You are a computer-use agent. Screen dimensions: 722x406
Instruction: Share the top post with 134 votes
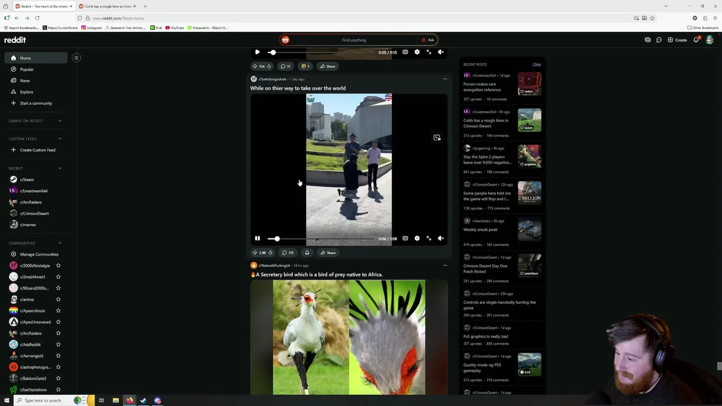pyautogui.click(x=327, y=66)
